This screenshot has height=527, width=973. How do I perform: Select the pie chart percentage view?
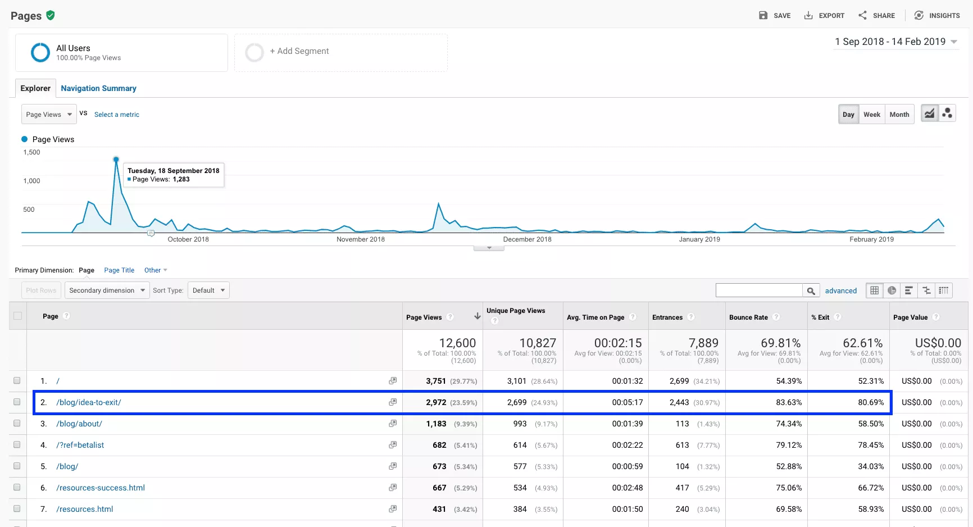(892, 290)
